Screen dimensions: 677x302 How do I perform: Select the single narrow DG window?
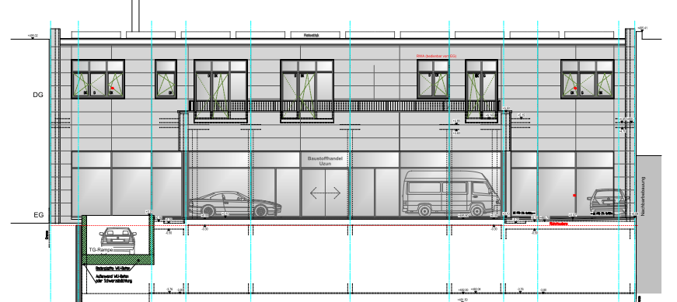click(166, 79)
